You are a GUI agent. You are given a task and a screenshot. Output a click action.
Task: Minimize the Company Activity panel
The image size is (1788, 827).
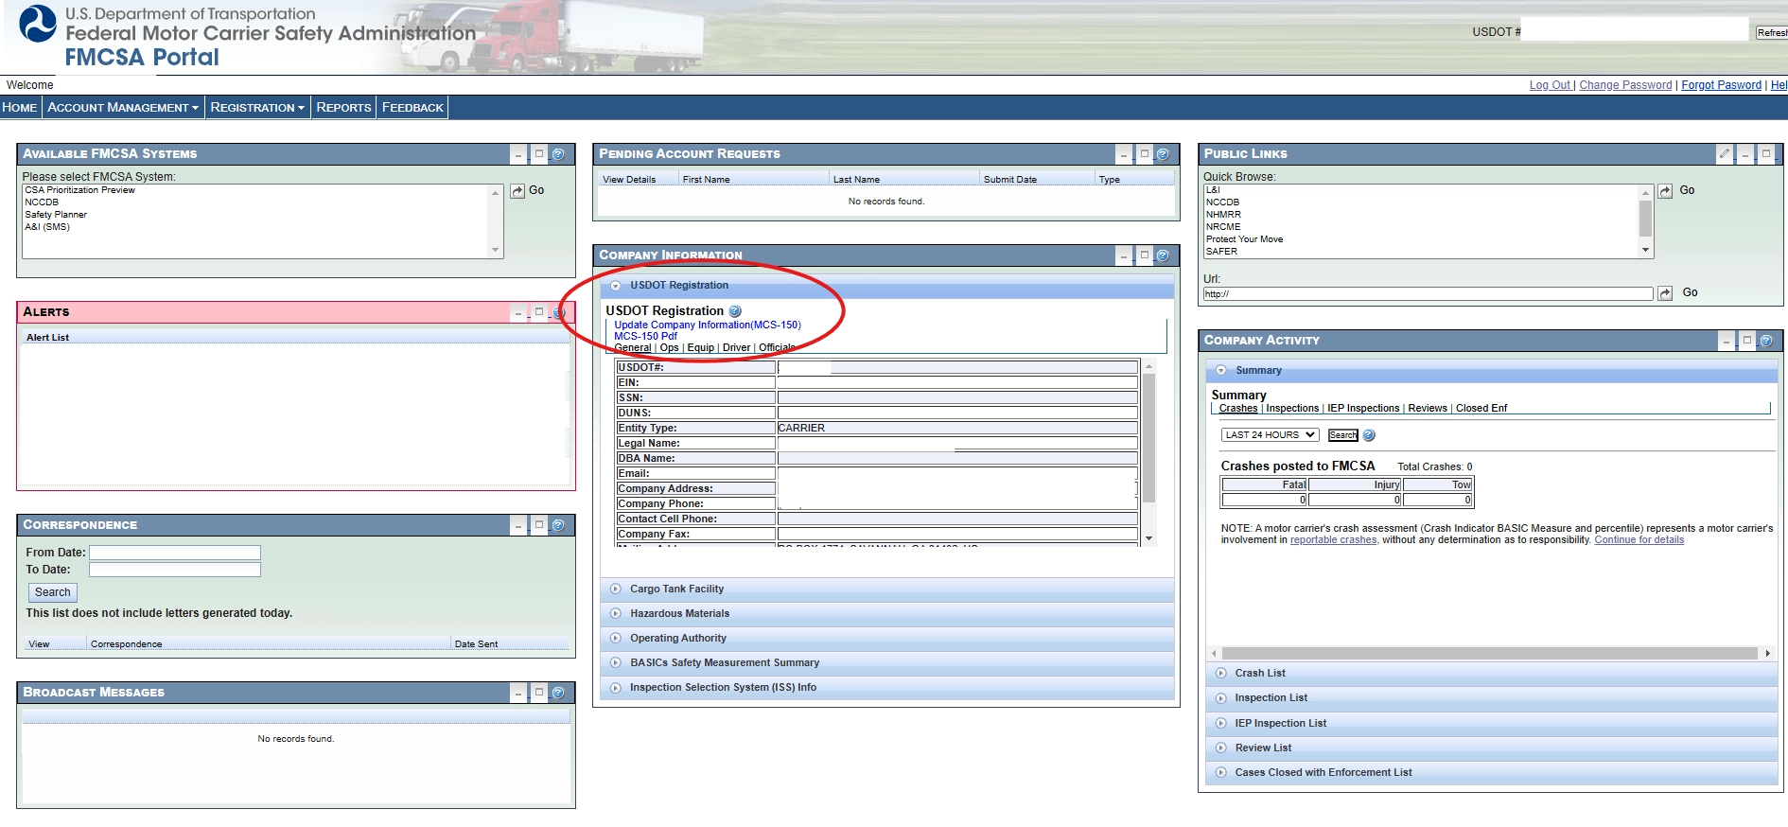pyautogui.click(x=1727, y=340)
